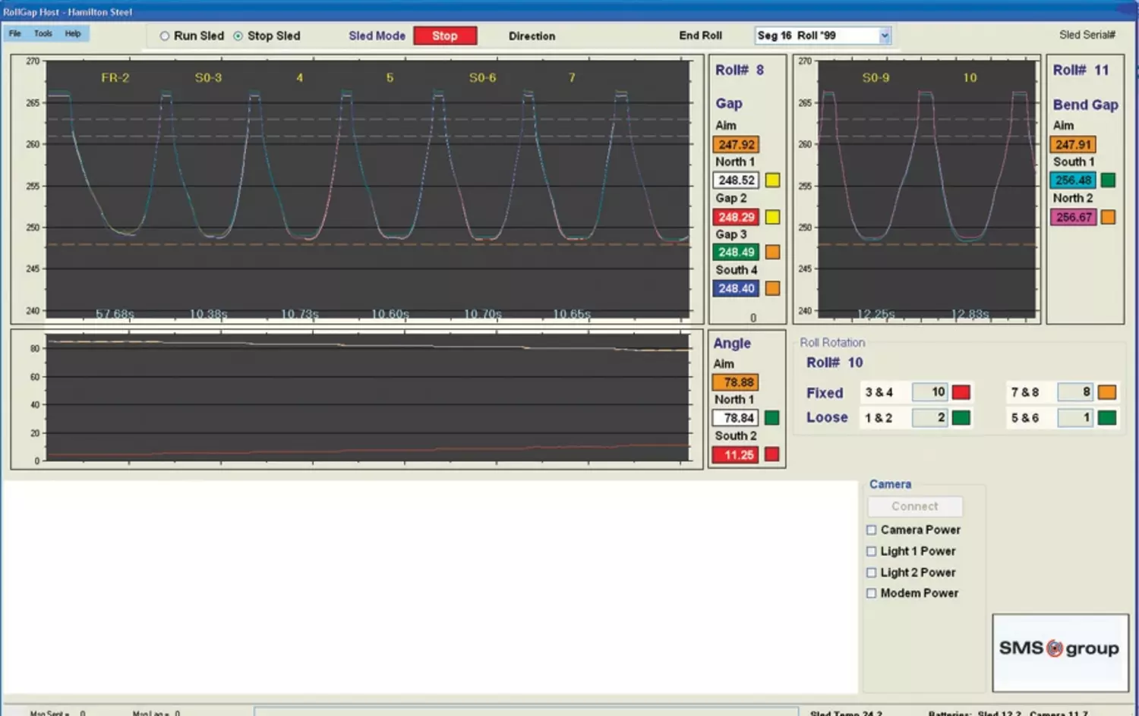Click the camera Connect button
Image resolution: width=1139 pixels, height=716 pixels.
(x=915, y=507)
